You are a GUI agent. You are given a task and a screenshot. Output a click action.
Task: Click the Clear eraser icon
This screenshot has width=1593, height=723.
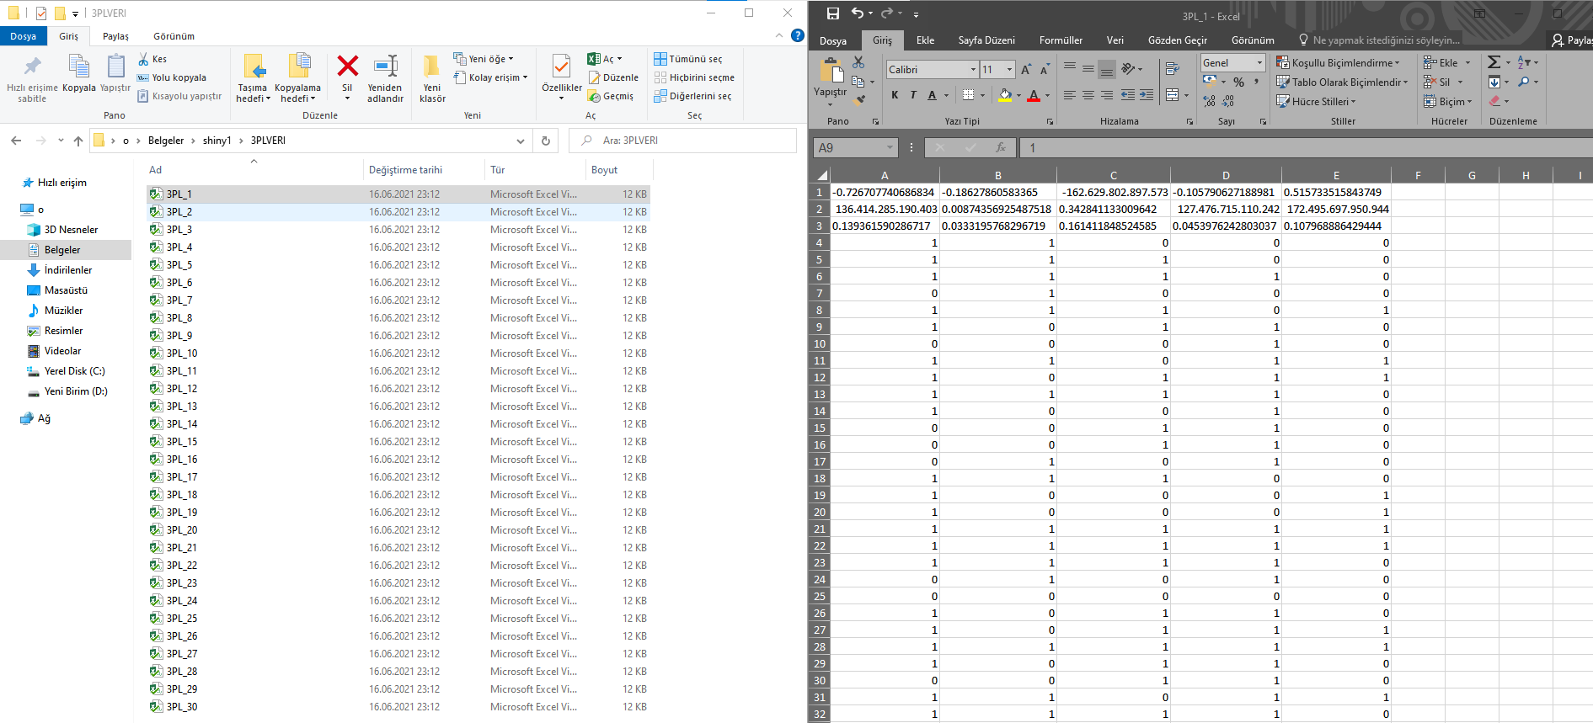pyautogui.click(x=1494, y=101)
